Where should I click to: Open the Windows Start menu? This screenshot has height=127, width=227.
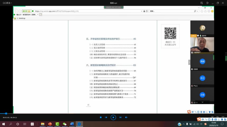coord(3,124)
